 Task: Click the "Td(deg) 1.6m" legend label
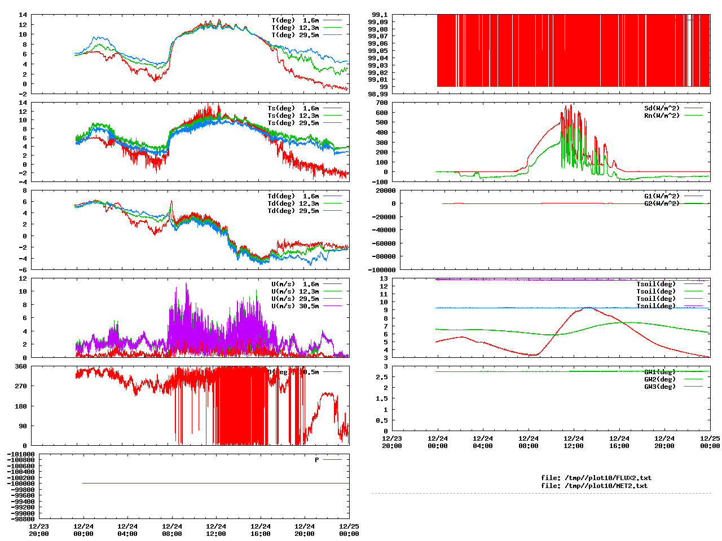coord(293,196)
